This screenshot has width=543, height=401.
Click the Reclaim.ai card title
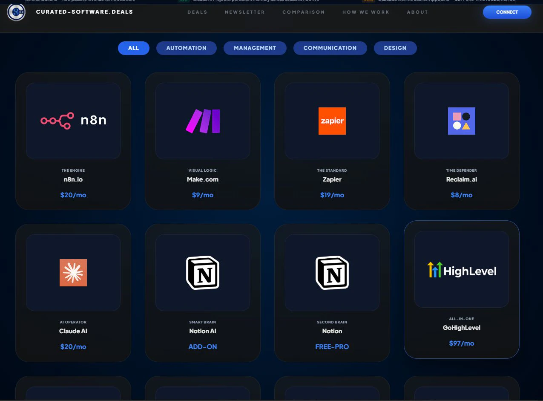coord(462,179)
